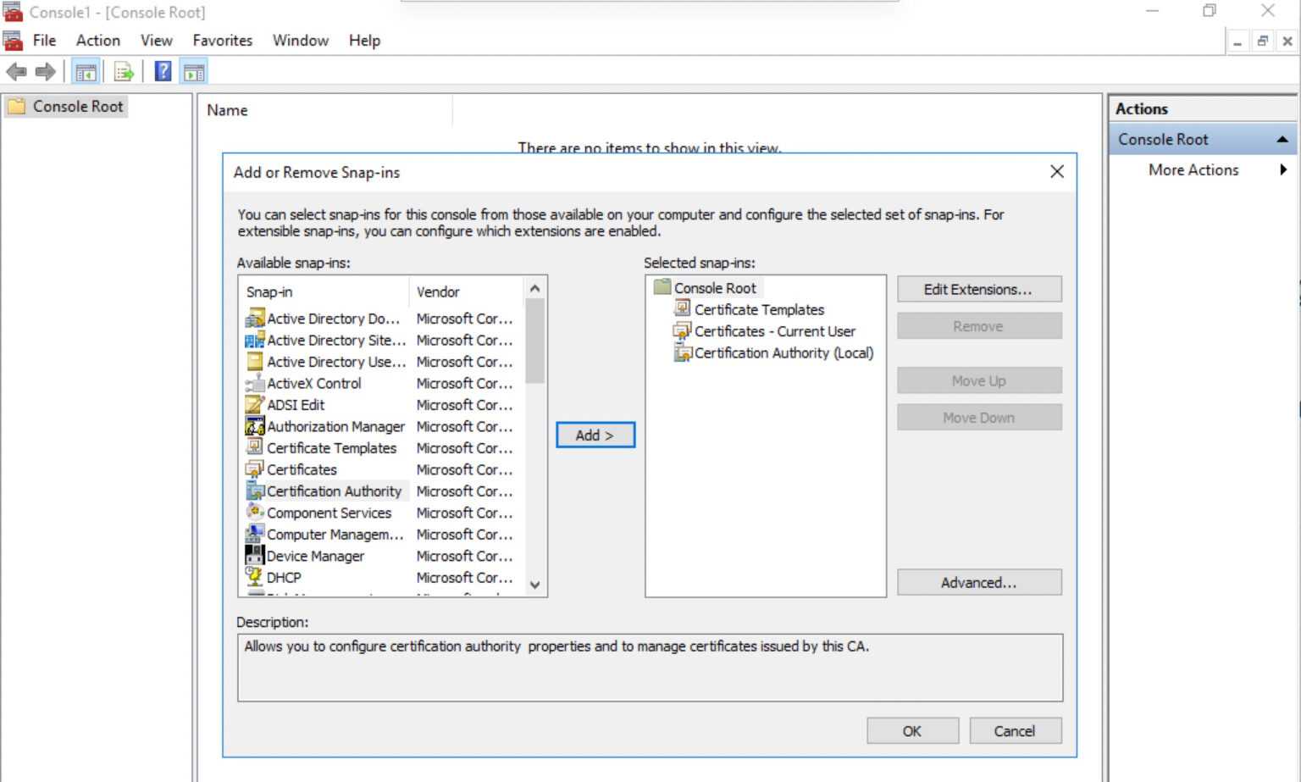Select Certificates - Current User in selected snap-ins
The width and height of the screenshot is (1301, 782).
click(x=774, y=331)
